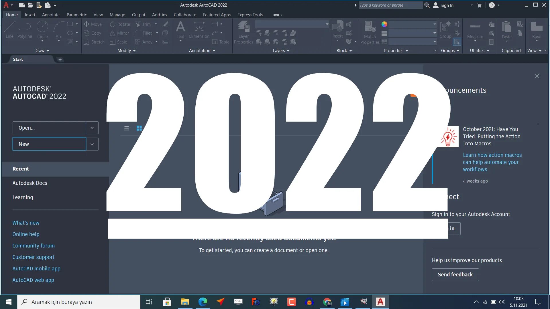
Task: Open Layer Properties
Action: pyautogui.click(x=243, y=32)
